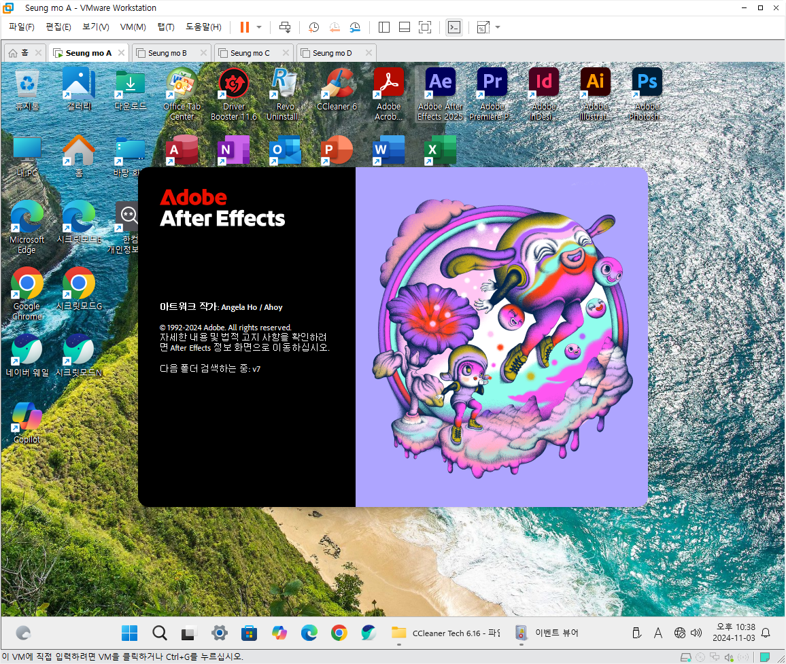
Task: Click the stretch guest display icon
Action: pos(483,27)
